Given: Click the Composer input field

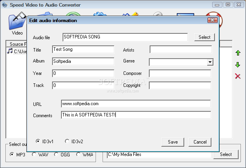Looking at the screenshot, I should [x=180, y=73].
